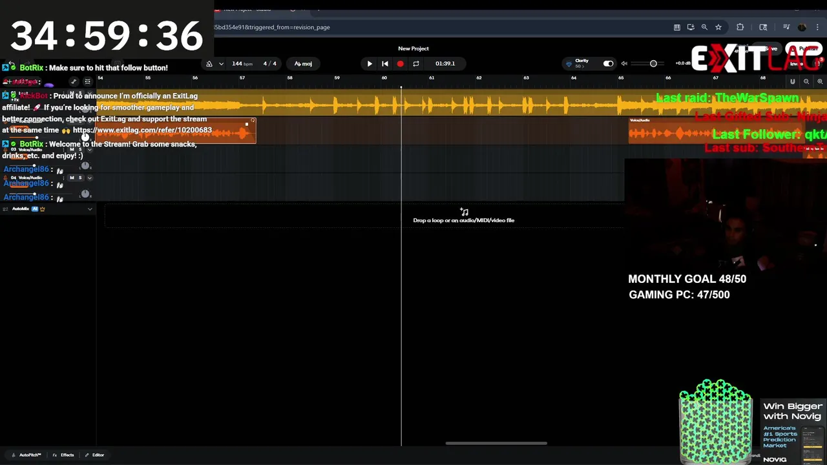This screenshot has width=827, height=465.
Task: Click the browser address bar URL
Action: pyautogui.click(x=273, y=27)
